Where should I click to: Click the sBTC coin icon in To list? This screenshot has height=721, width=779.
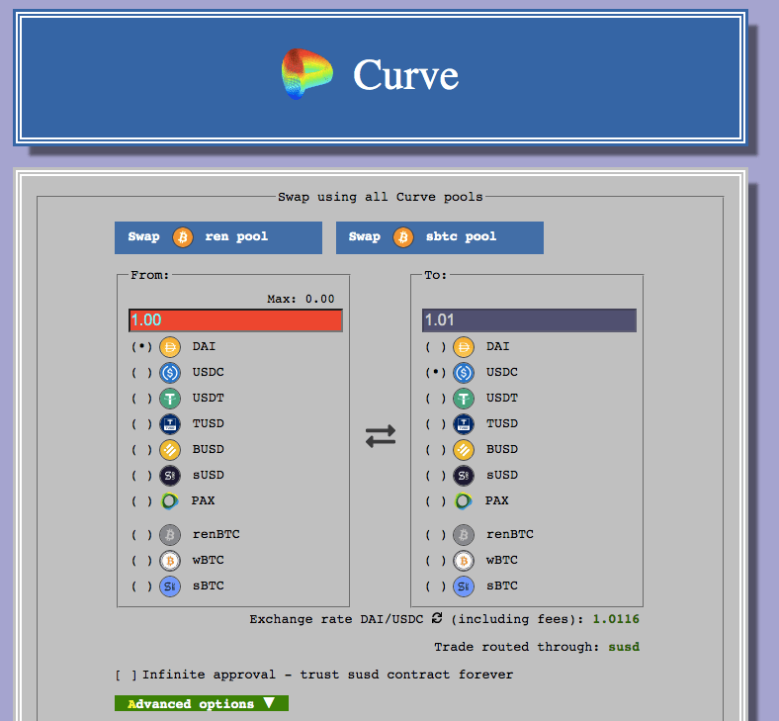pyautogui.click(x=464, y=586)
